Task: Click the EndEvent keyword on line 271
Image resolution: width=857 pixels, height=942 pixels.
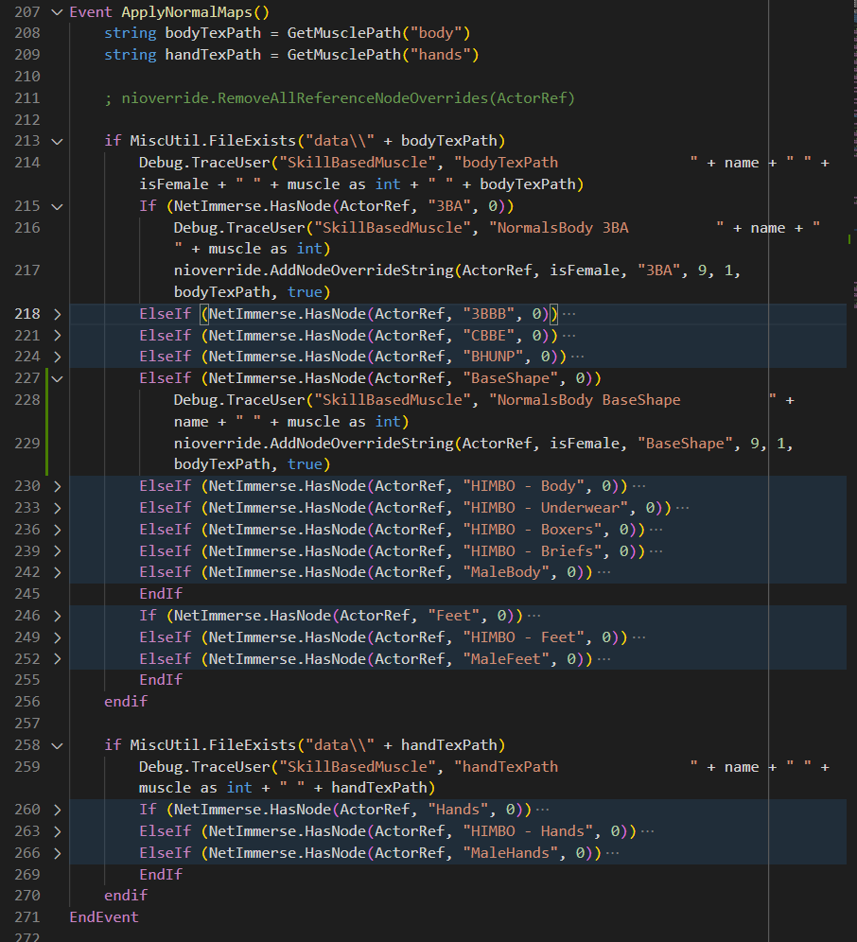Action: (104, 917)
